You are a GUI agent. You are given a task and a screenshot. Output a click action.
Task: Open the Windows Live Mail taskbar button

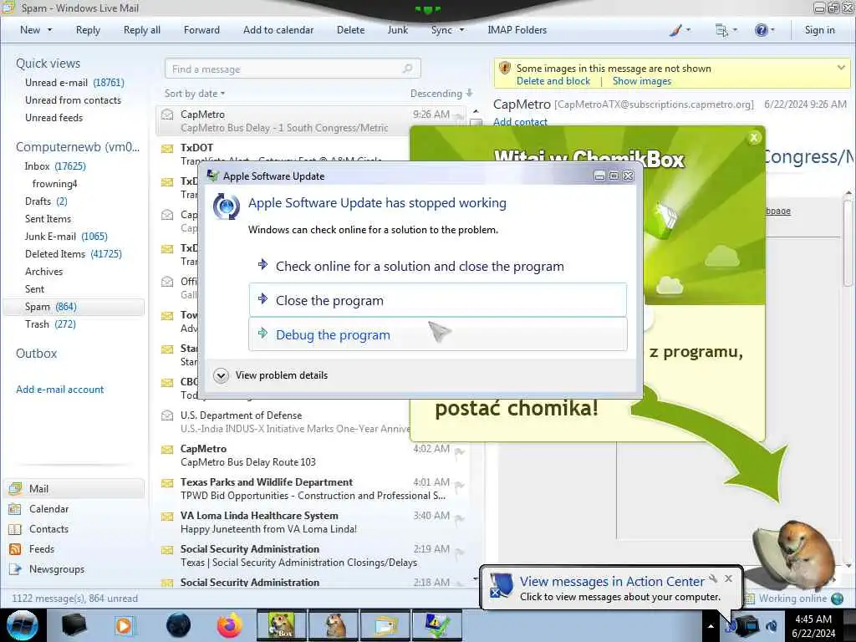click(386, 625)
